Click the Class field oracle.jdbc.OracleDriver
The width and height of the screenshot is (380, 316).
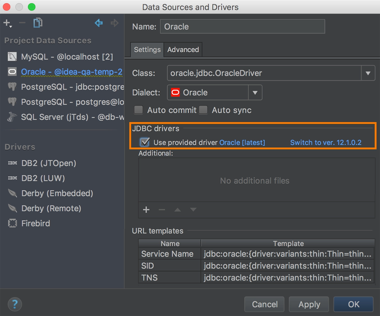(264, 73)
